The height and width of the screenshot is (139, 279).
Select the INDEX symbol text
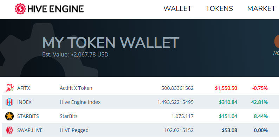(x=24, y=102)
